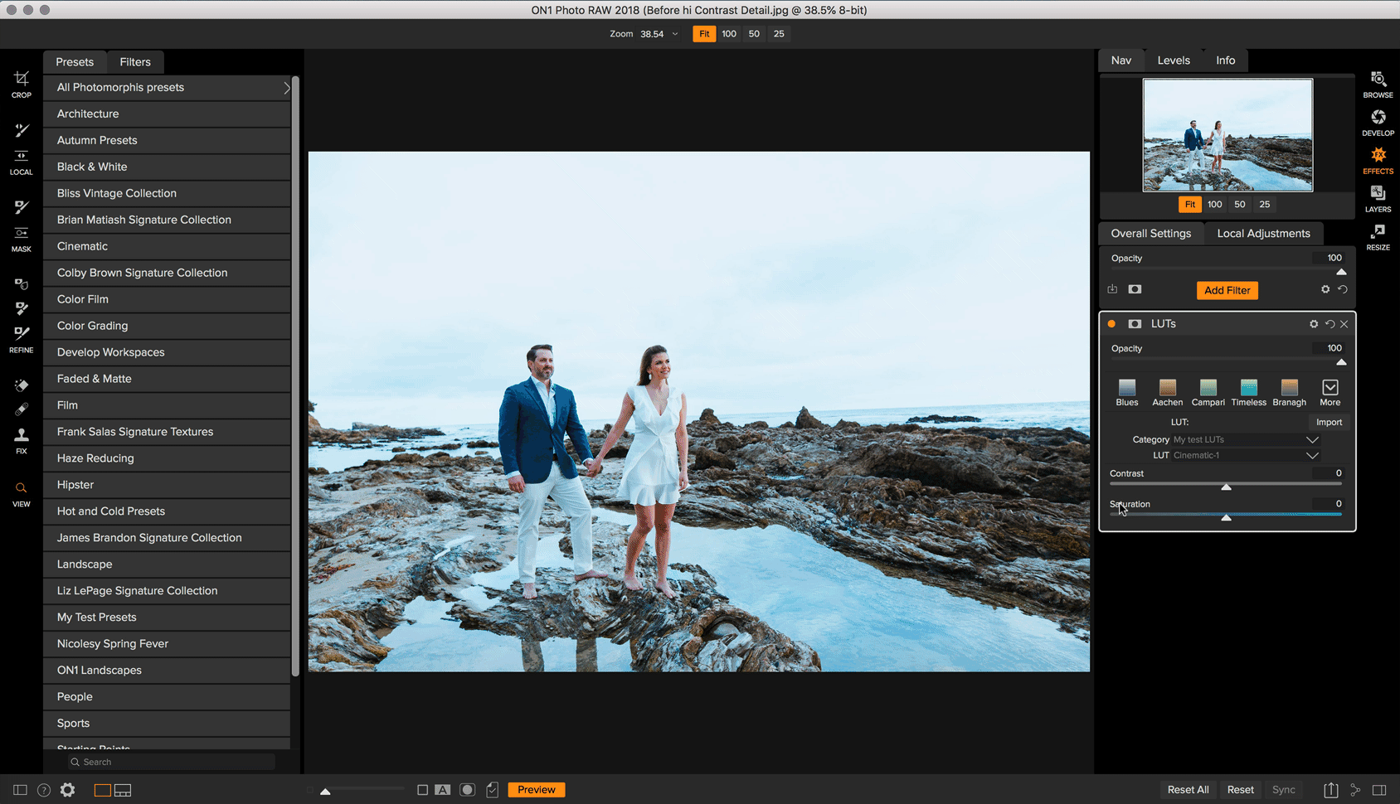The height and width of the screenshot is (804, 1400).
Task: Remove the LUTs filter with X
Action: tap(1344, 324)
